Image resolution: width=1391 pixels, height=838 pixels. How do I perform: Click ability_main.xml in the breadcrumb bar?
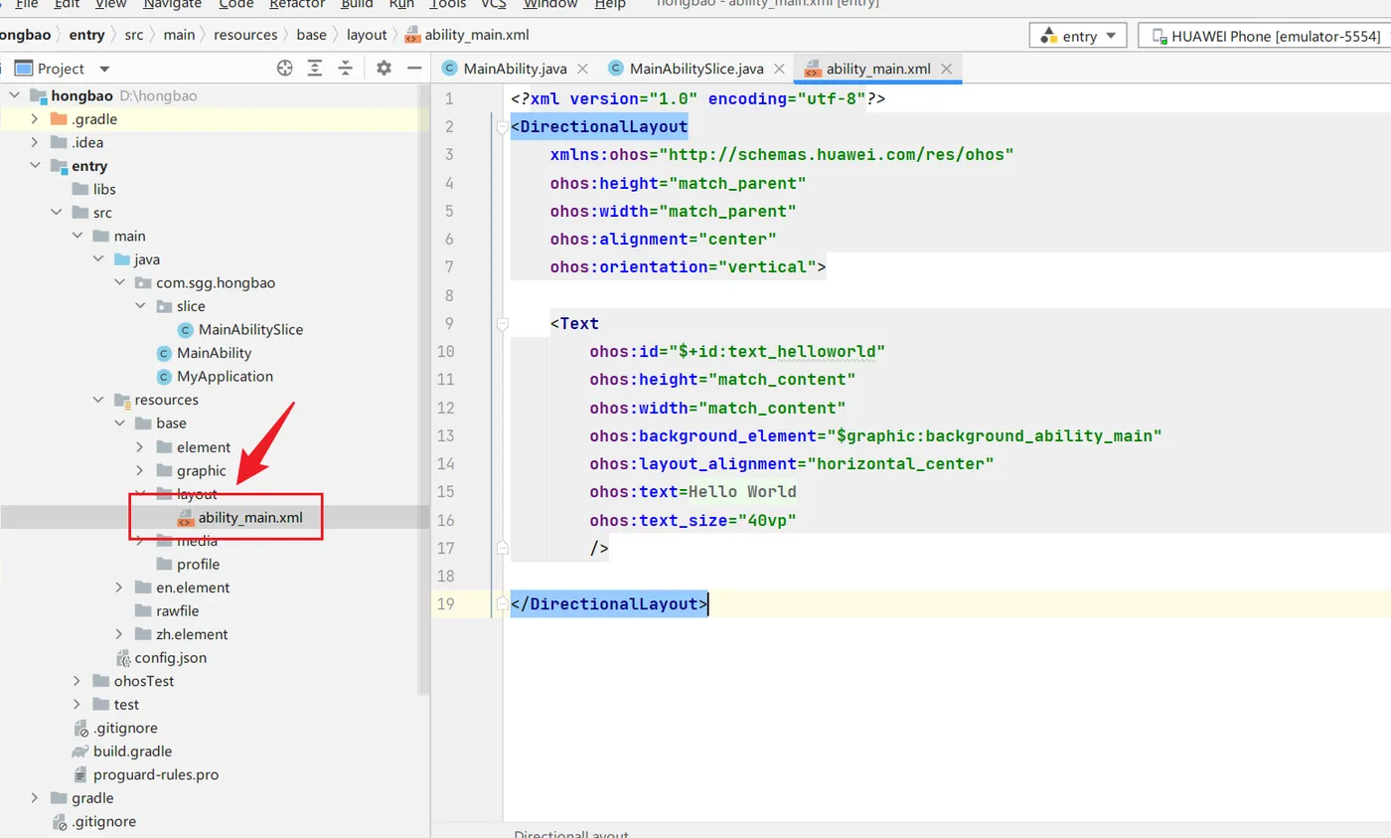tap(466, 35)
